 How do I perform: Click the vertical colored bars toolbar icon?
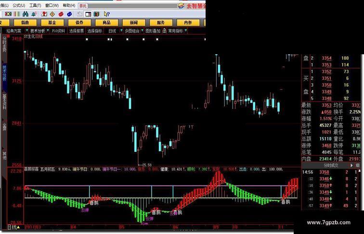click(17, 14)
